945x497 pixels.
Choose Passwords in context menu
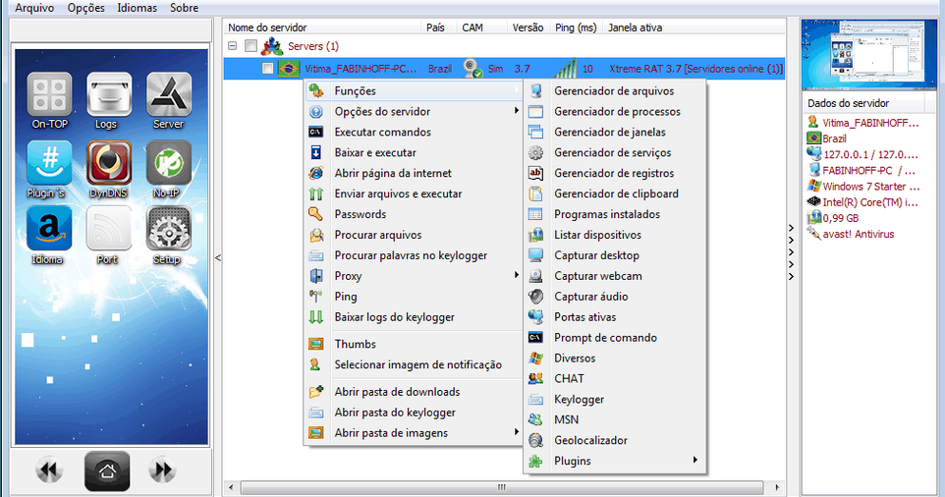click(x=414, y=214)
